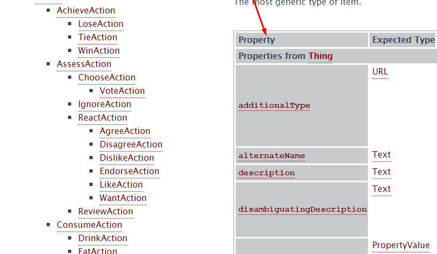Open the EndorseAction type page
The image size is (437, 254).
(x=129, y=171)
